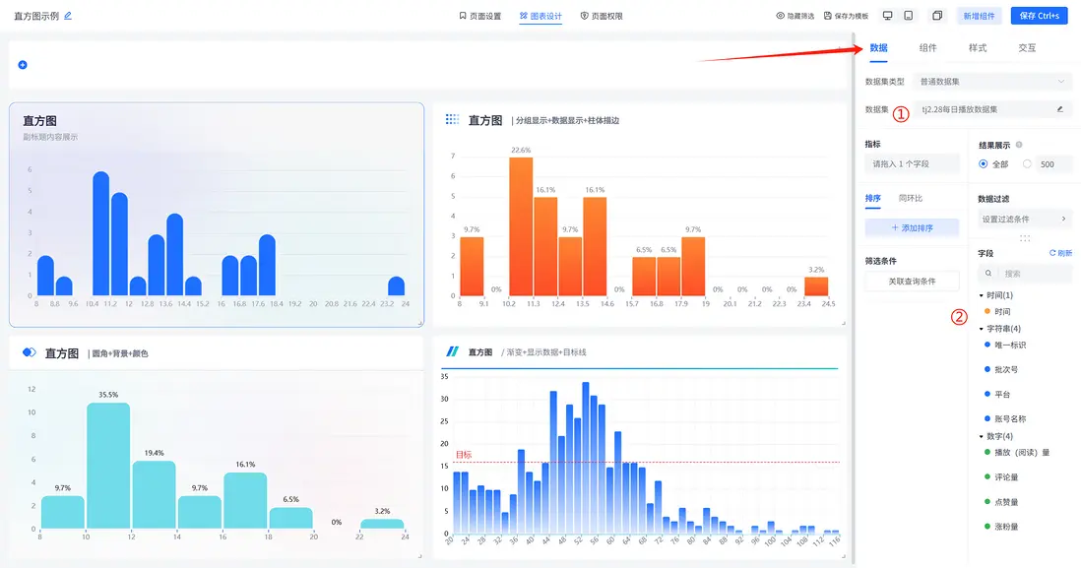Viewport: 1081px width, 568px height.
Task: Open the 数据集类型 dropdown
Action: pos(992,82)
